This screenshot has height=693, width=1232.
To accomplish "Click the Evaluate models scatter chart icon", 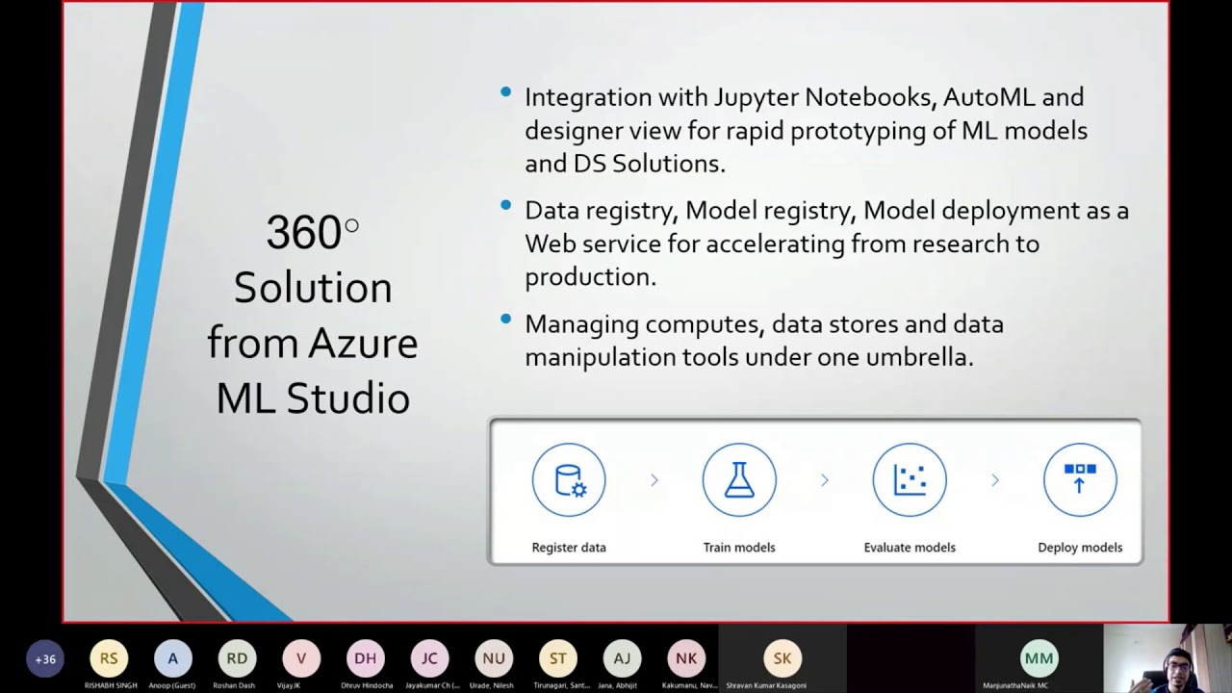I will [x=910, y=479].
